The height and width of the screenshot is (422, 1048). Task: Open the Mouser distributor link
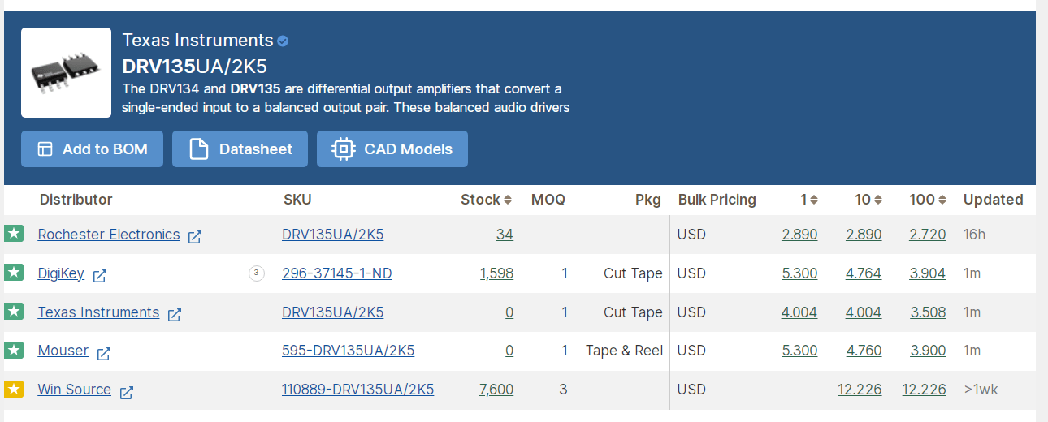[x=63, y=351]
